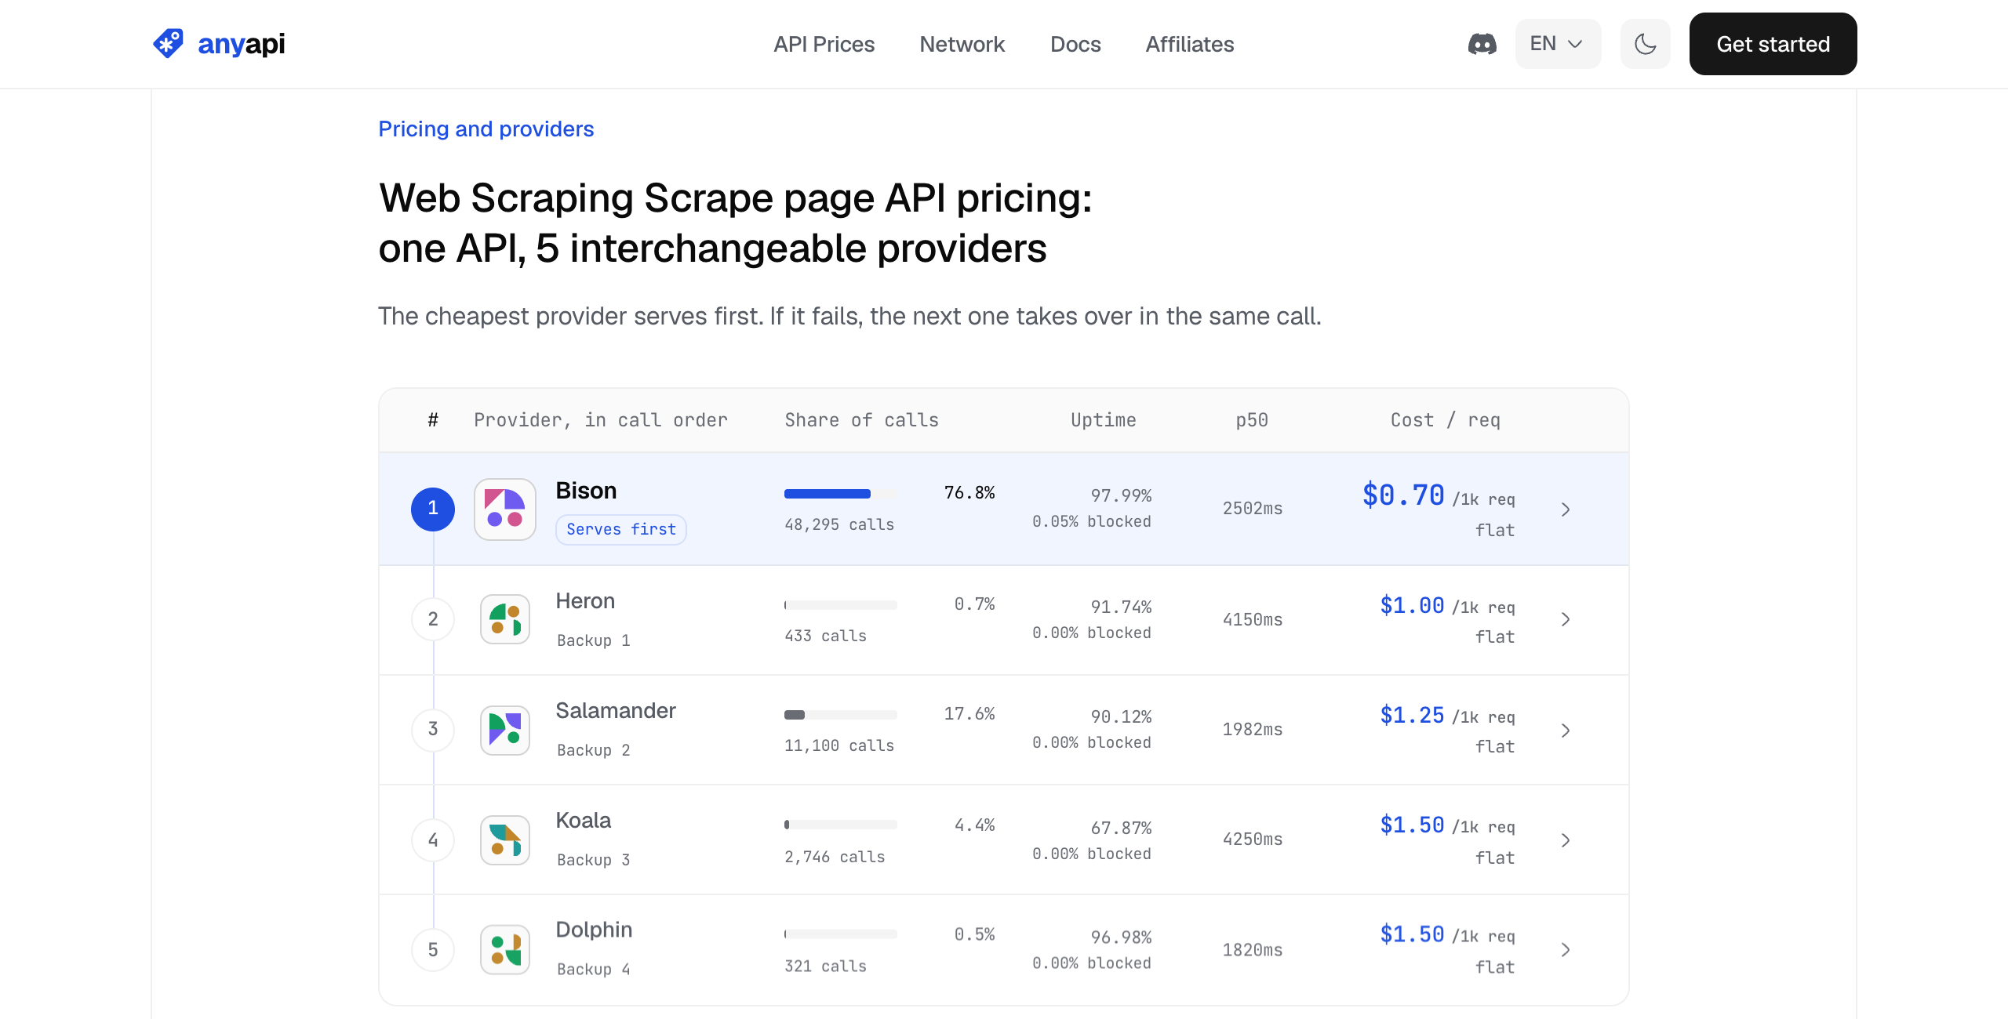Open the Docs page
2008x1019 pixels.
click(x=1075, y=44)
